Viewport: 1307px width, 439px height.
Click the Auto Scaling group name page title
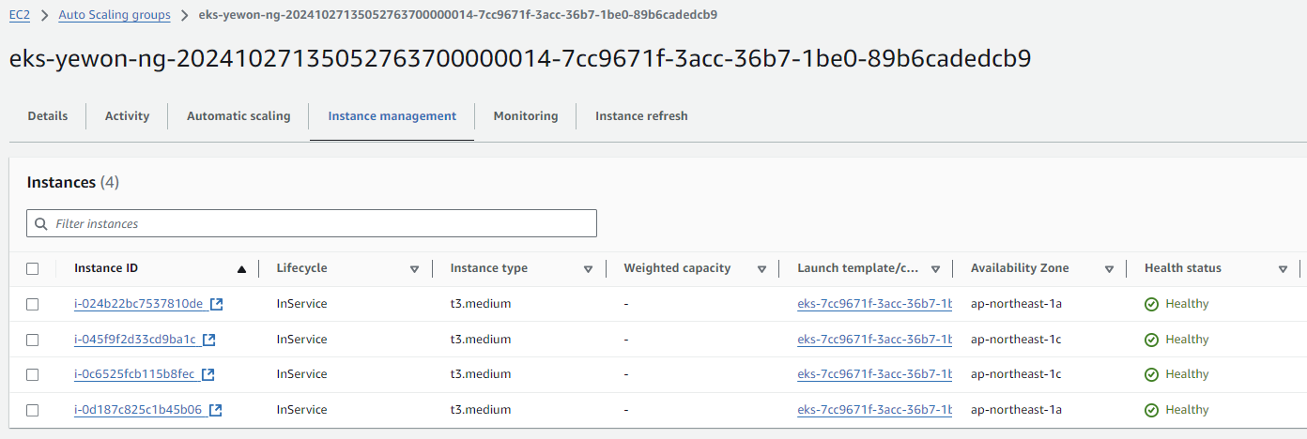520,59
